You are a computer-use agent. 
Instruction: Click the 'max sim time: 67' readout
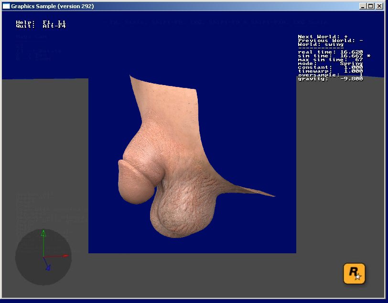point(330,60)
